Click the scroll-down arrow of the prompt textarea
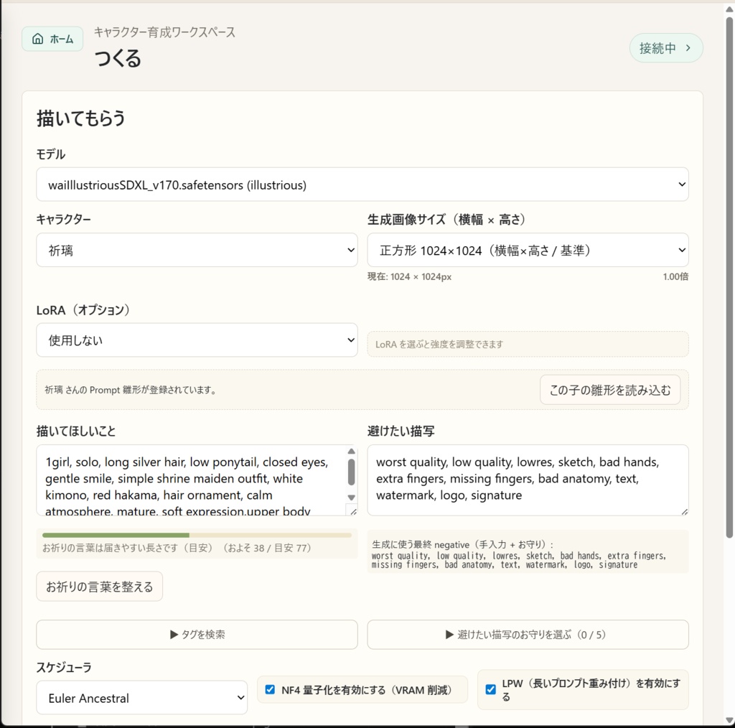The image size is (735, 728). pos(352,498)
